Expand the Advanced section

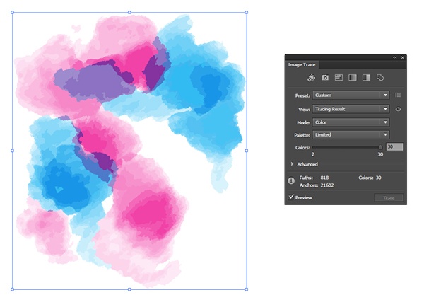[292, 164]
